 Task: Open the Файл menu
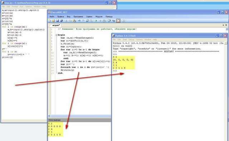pos(52,17)
